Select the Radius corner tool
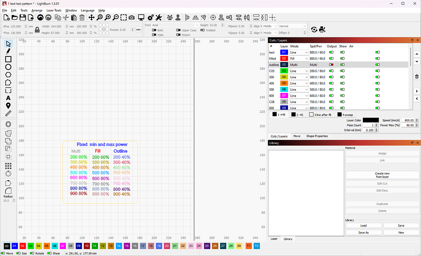 [8, 191]
